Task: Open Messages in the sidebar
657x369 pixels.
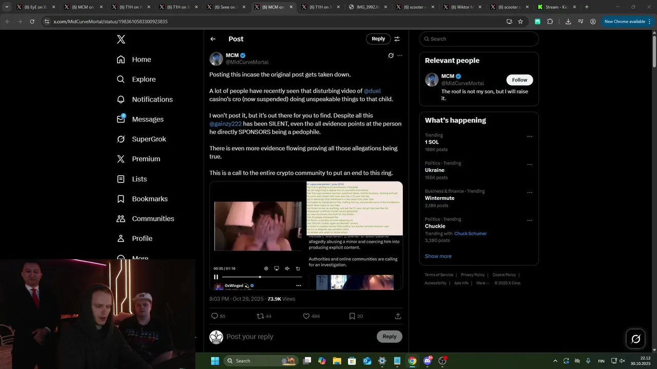Action: [140, 119]
